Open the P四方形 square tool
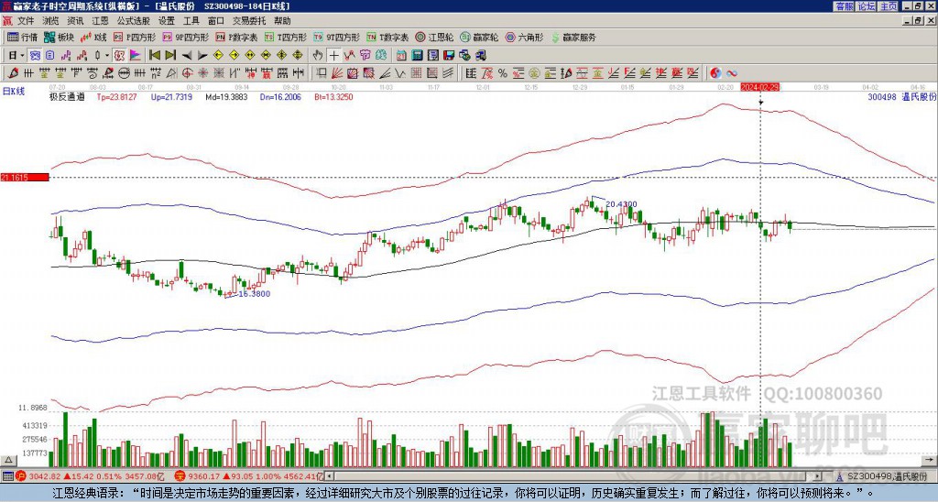Image resolution: width=938 pixels, height=502 pixels. coord(136,37)
